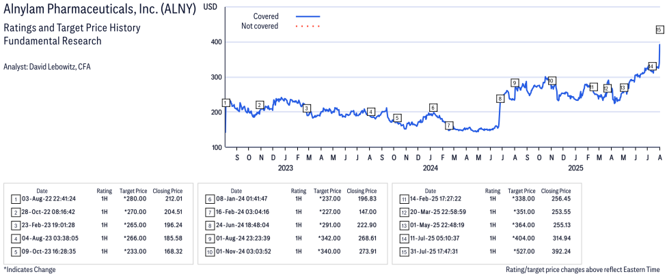Click the numbered box 8 in the second table

209,225
